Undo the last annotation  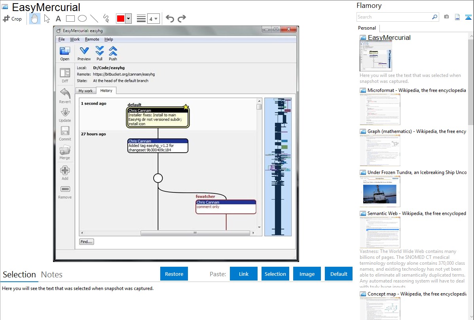click(170, 19)
